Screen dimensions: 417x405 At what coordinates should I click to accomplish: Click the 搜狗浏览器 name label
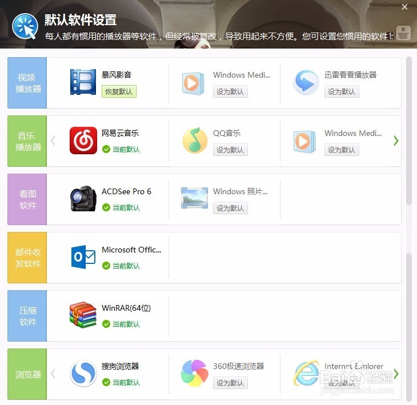pyautogui.click(x=120, y=366)
